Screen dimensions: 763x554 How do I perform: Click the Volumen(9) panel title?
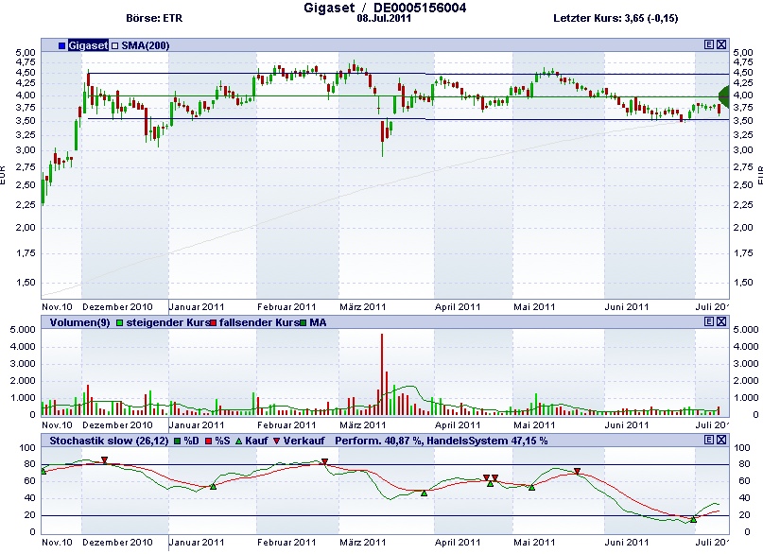(79, 322)
